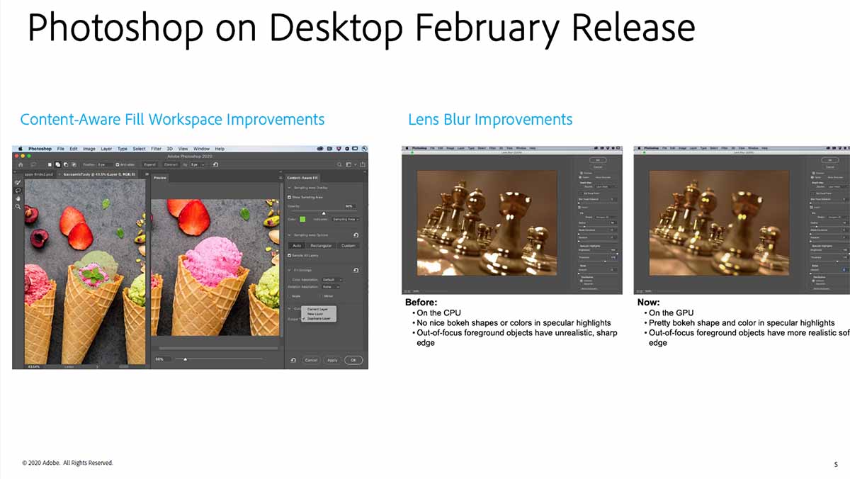This screenshot has height=479, width=850.
Task: Click Apply in Content-Aware Fill panel
Action: [332, 360]
